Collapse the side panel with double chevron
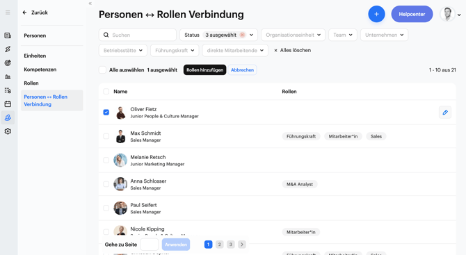Viewport: 466px width, 255px height. pyautogui.click(x=90, y=3)
